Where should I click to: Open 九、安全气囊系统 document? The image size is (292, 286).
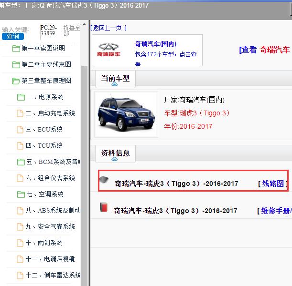coord(50,226)
